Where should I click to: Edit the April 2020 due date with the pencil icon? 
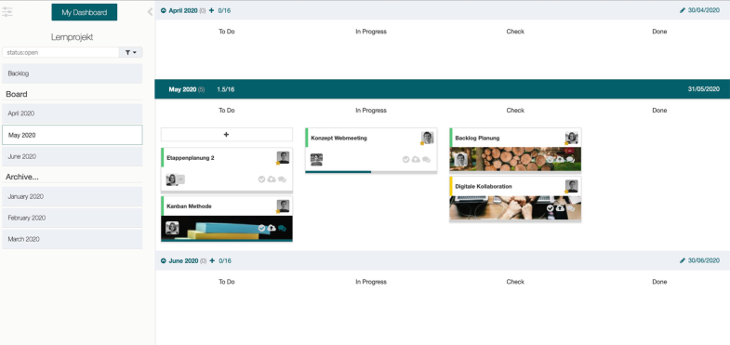[x=683, y=10]
